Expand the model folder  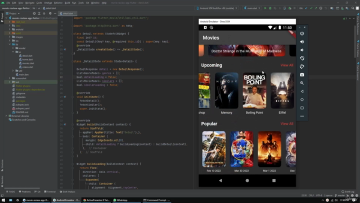[x=13, y=48]
